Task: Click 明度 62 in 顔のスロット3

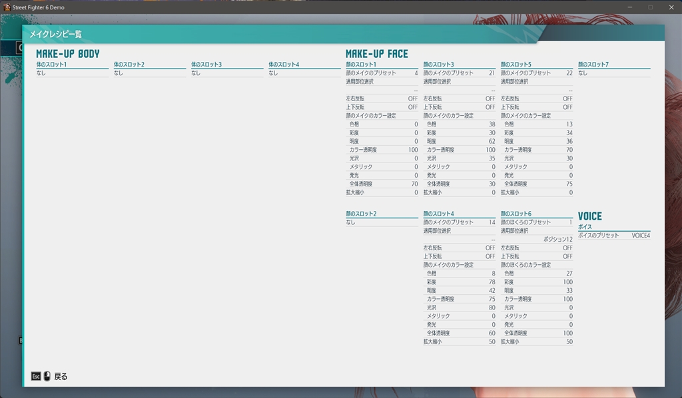Action: click(x=460, y=141)
